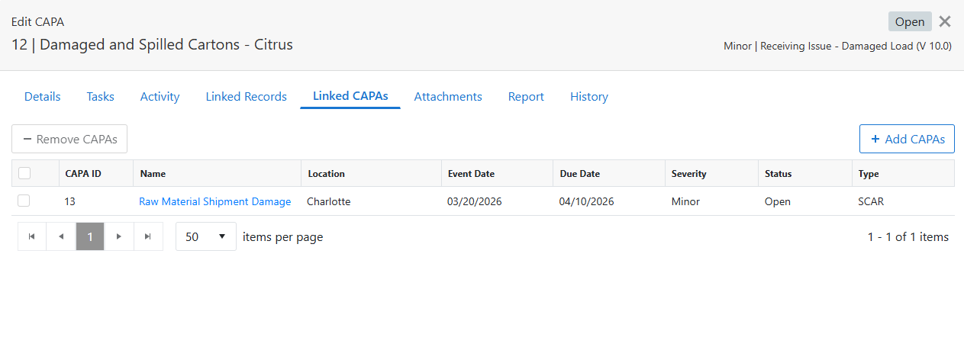The height and width of the screenshot is (347, 964).
Task: Click the Add CAPAs button
Action: tap(907, 139)
